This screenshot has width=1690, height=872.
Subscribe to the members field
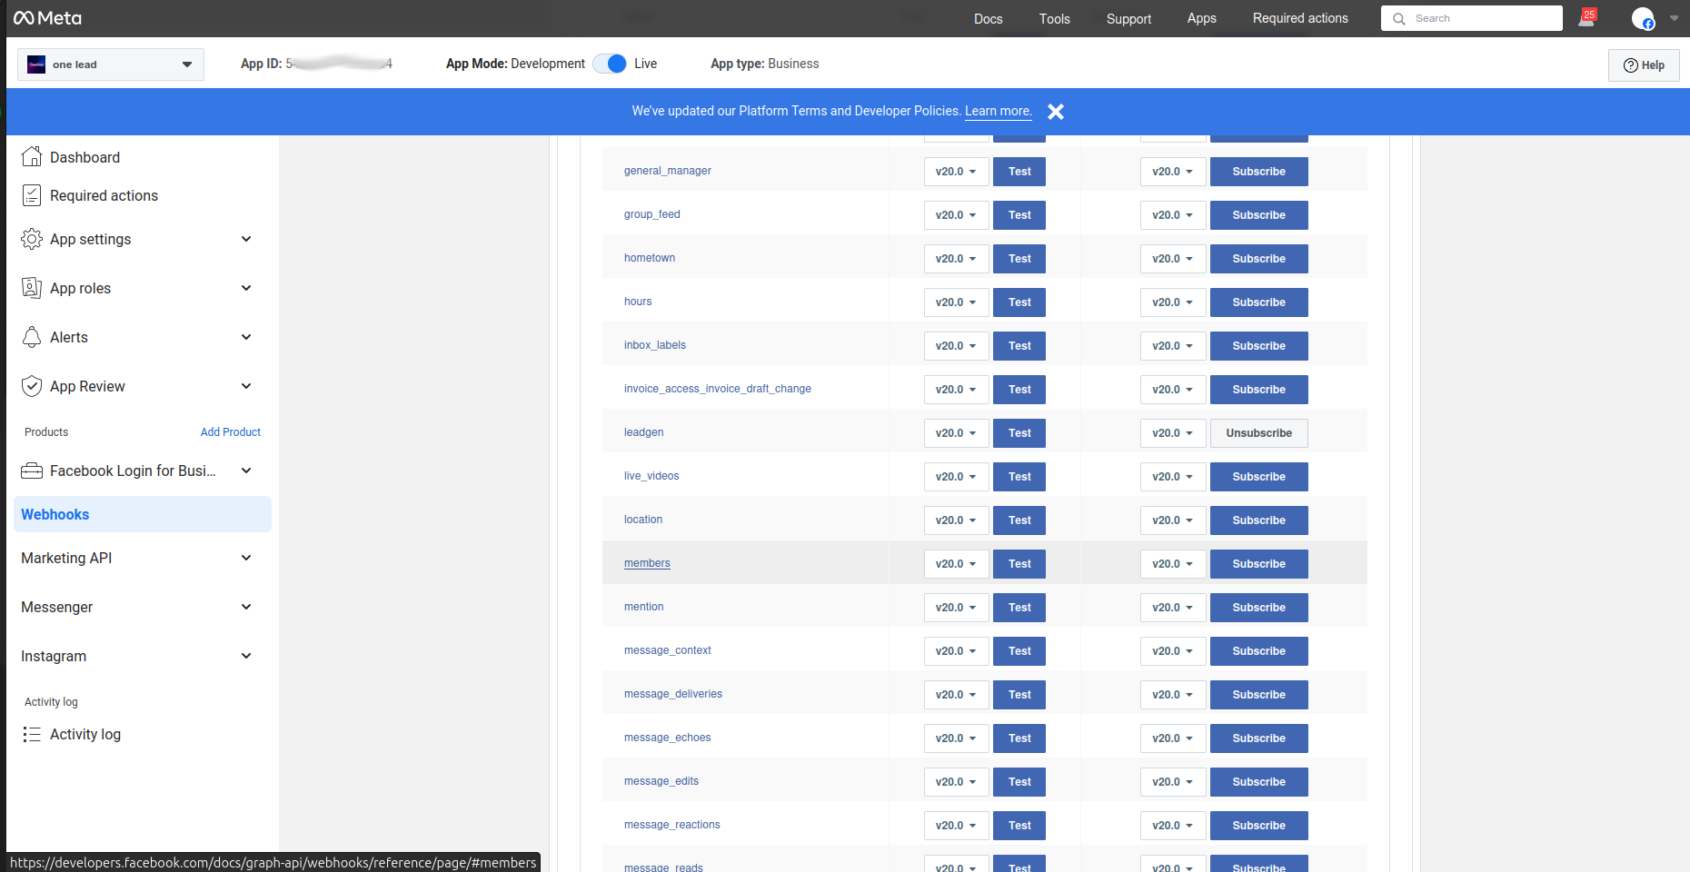tap(1258, 564)
